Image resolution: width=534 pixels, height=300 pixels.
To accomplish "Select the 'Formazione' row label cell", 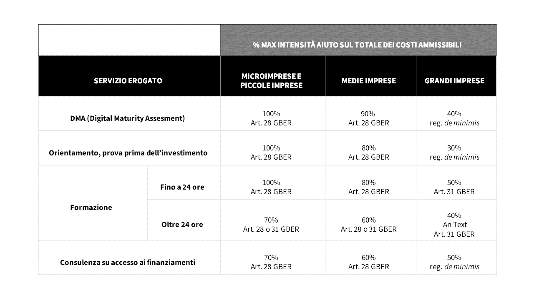I will 91,207.
